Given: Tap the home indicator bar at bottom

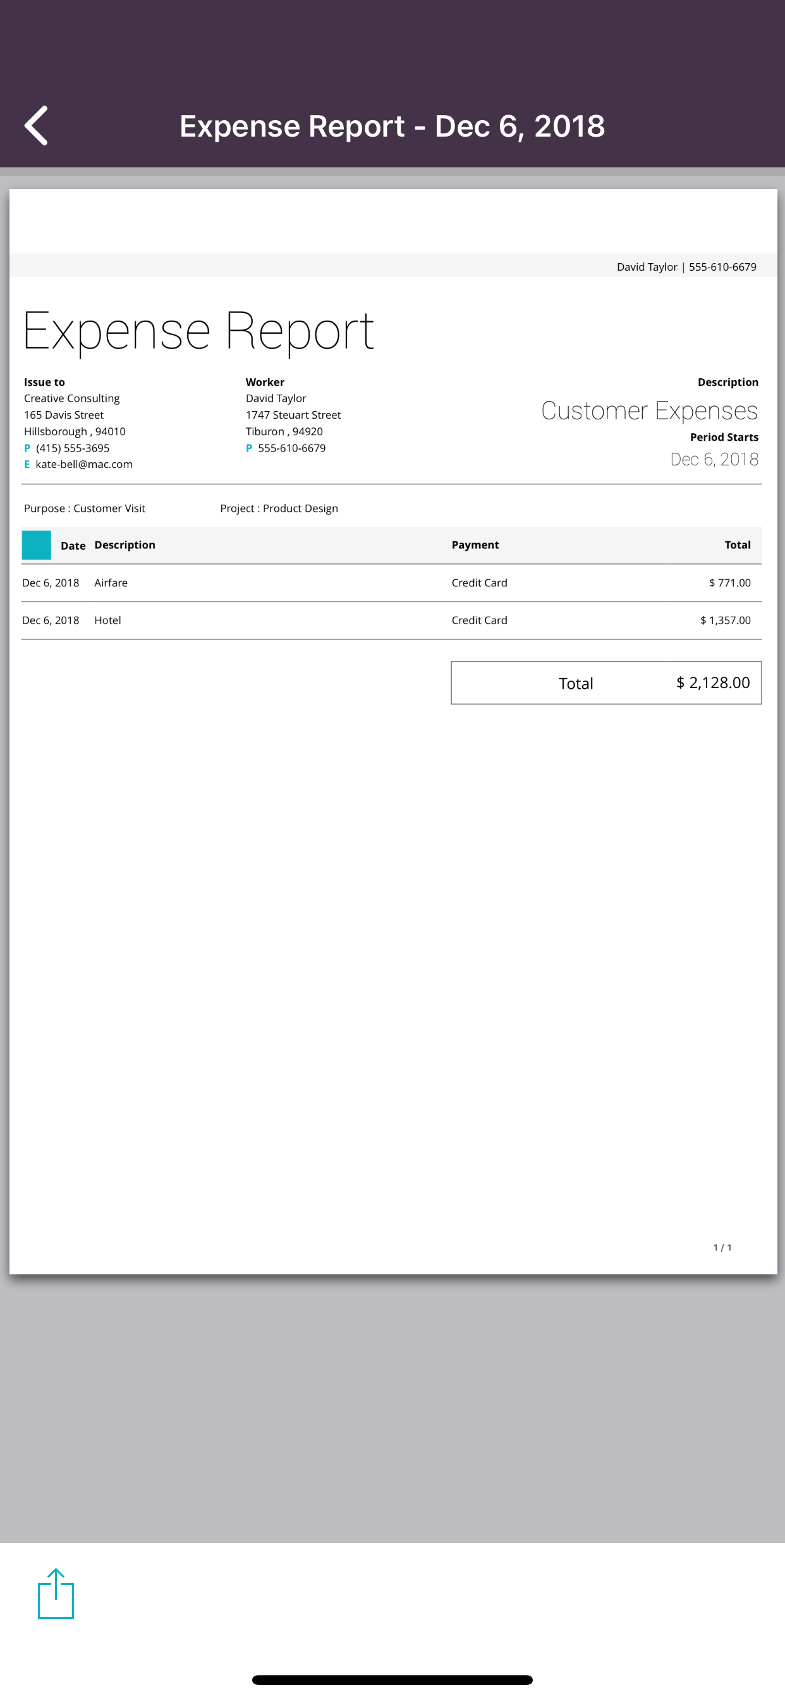Looking at the screenshot, I should [x=392, y=1680].
